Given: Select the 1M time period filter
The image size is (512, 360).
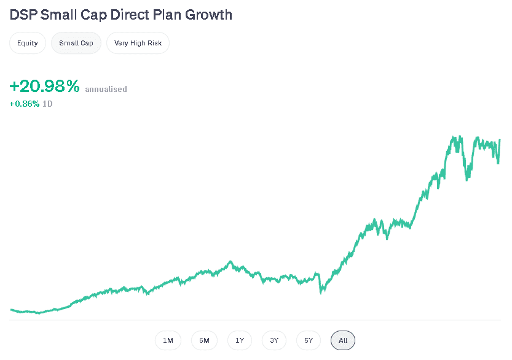Looking at the screenshot, I should click(168, 340).
